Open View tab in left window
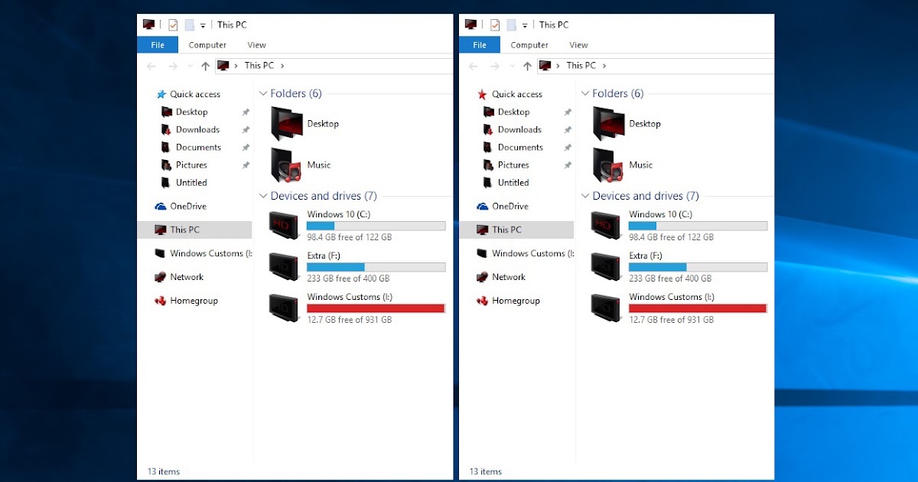The image size is (918, 482). point(257,45)
